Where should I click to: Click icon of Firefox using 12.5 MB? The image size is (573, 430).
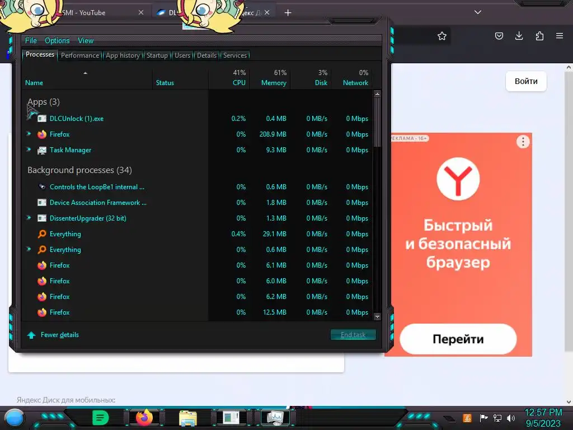tap(42, 312)
